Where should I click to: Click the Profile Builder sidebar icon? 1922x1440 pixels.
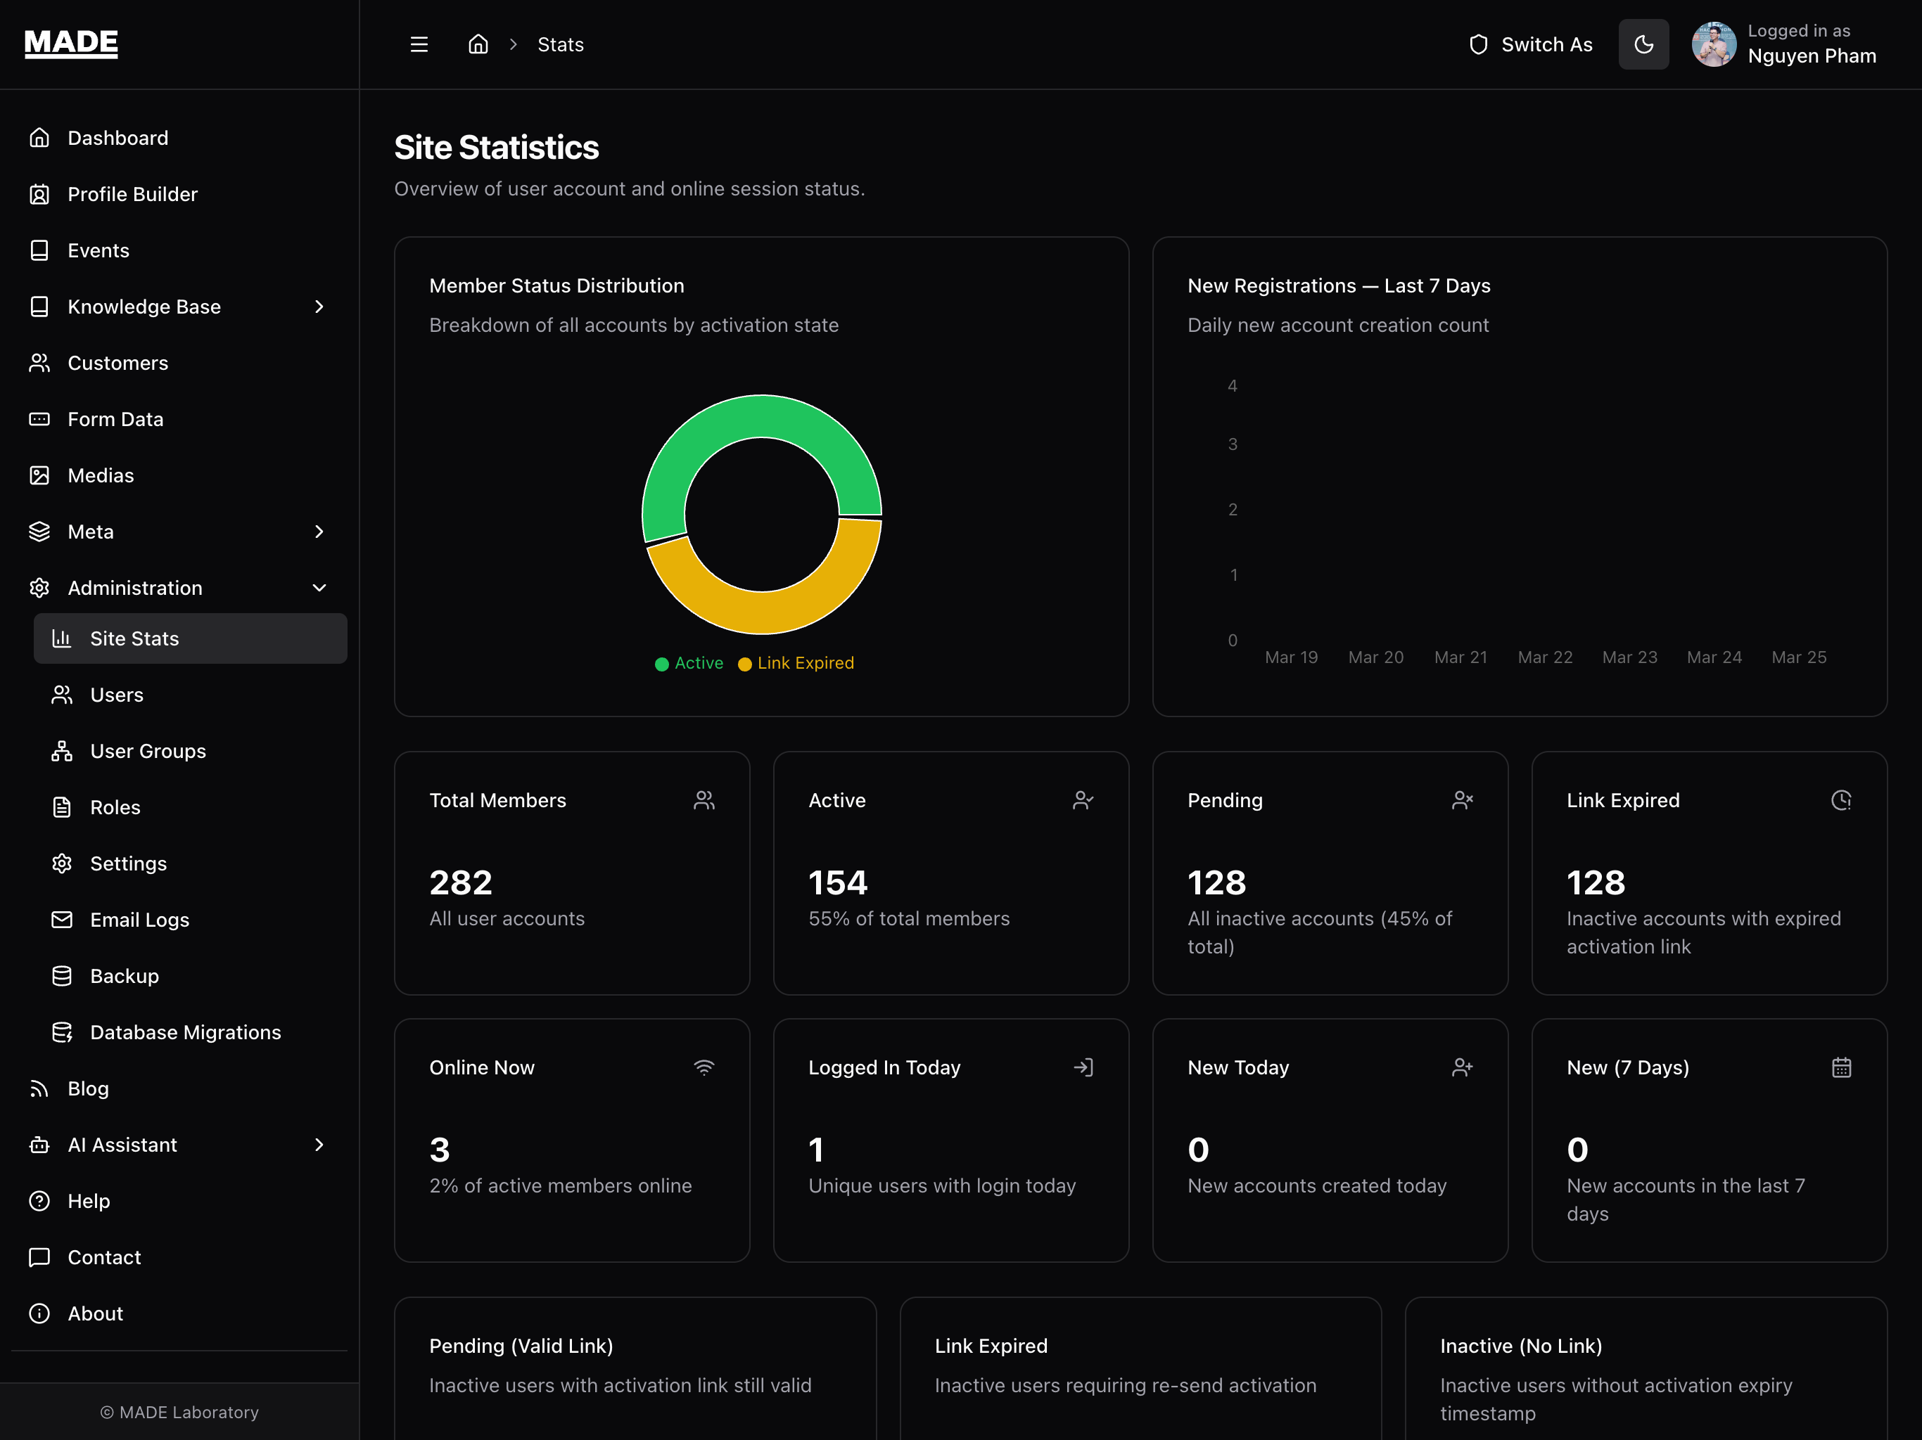point(39,195)
